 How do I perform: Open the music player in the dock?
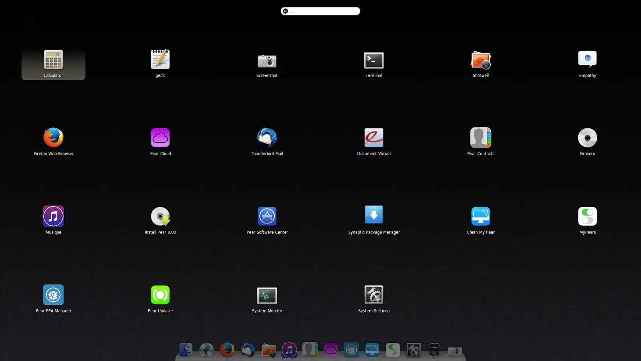(289, 350)
